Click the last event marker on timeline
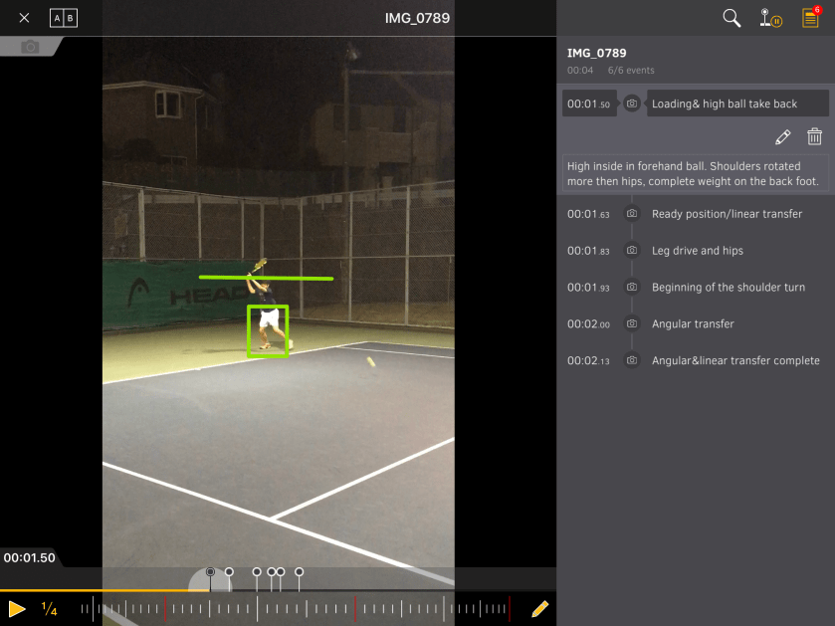This screenshot has height=626, width=835. 299,572
